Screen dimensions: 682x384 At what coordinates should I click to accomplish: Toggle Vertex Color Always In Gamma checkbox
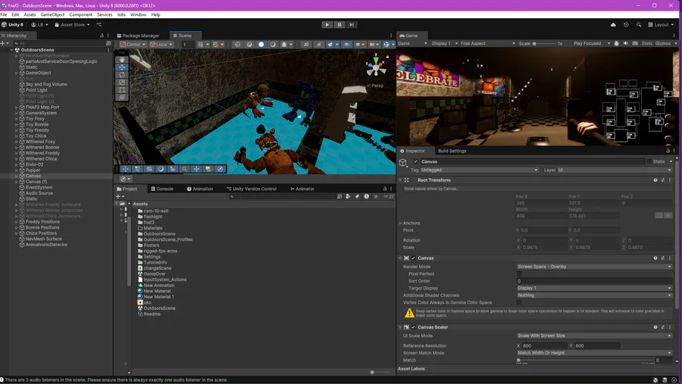519,302
